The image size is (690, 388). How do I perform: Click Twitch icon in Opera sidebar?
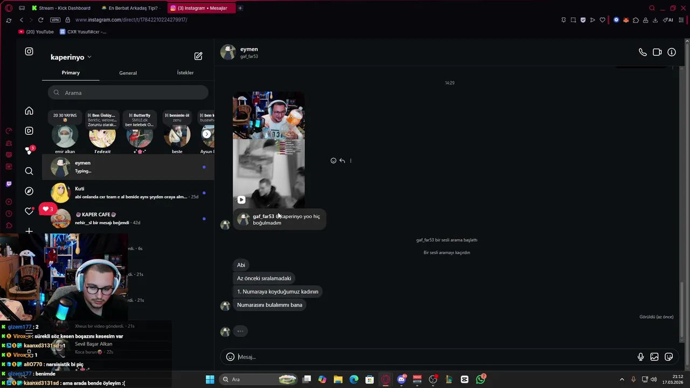(x=9, y=184)
